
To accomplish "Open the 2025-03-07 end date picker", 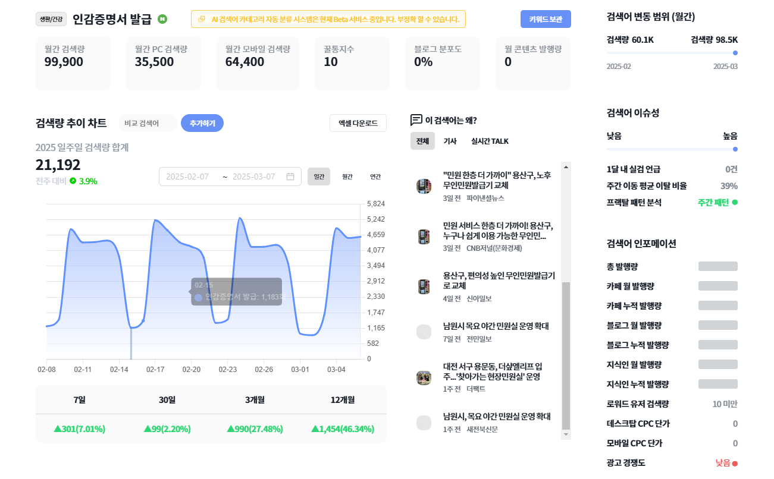I will [254, 177].
